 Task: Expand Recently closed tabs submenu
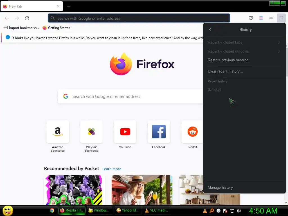tap(244, 42)
